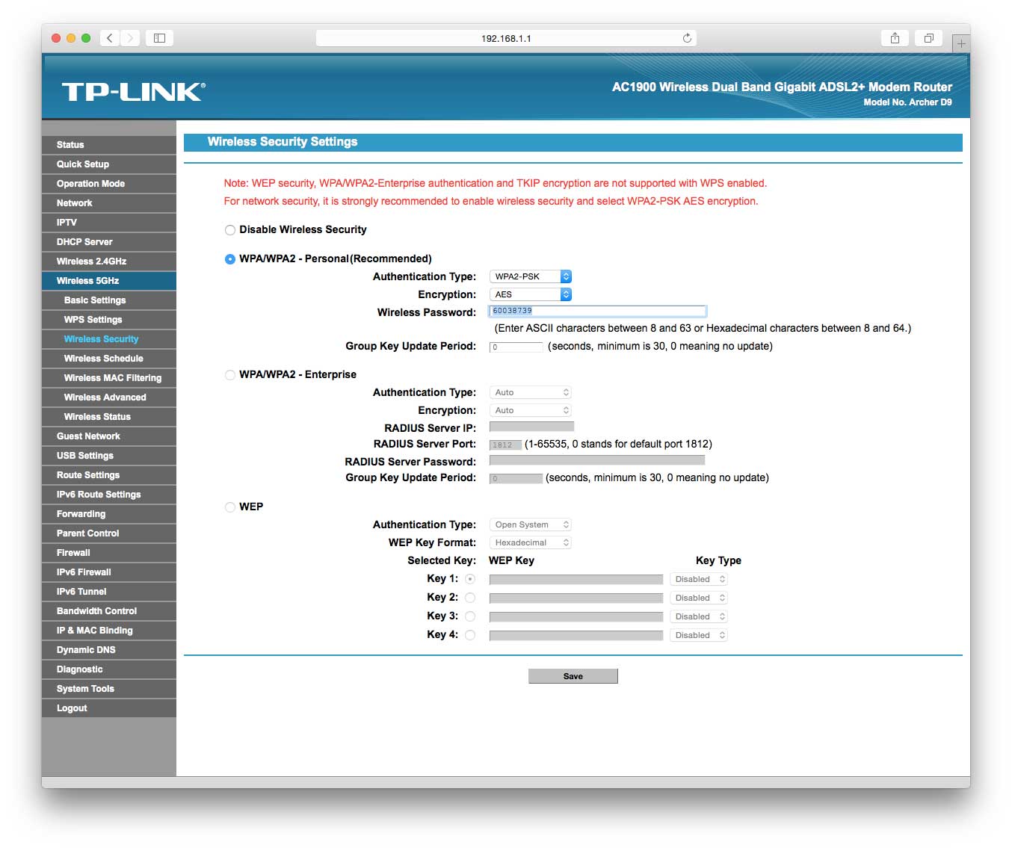Expand the AES Encryption dropdown
The image size is (1012, 848).
click(530, 294)
